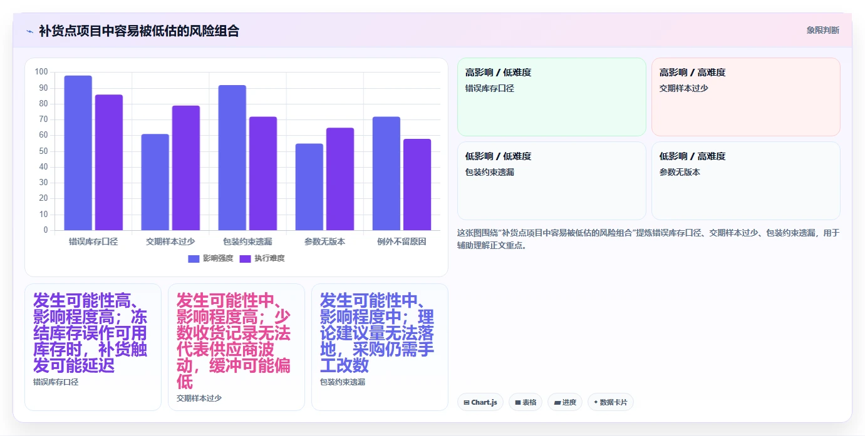Click the 交期样本过少 影响强度 bar
Viewport: 865px width, 436px height.
[155, 182]
